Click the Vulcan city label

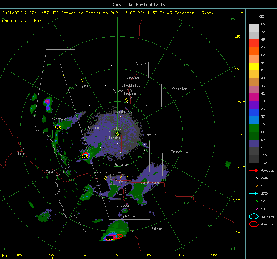[x=157, y=229]
